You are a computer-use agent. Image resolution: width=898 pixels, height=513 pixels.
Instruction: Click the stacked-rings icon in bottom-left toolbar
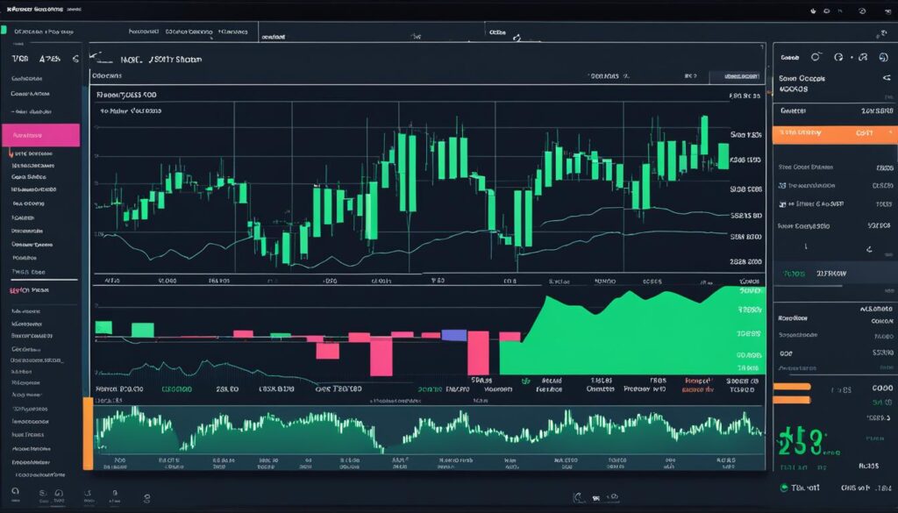pyautogui.click(x=146, y=499)
